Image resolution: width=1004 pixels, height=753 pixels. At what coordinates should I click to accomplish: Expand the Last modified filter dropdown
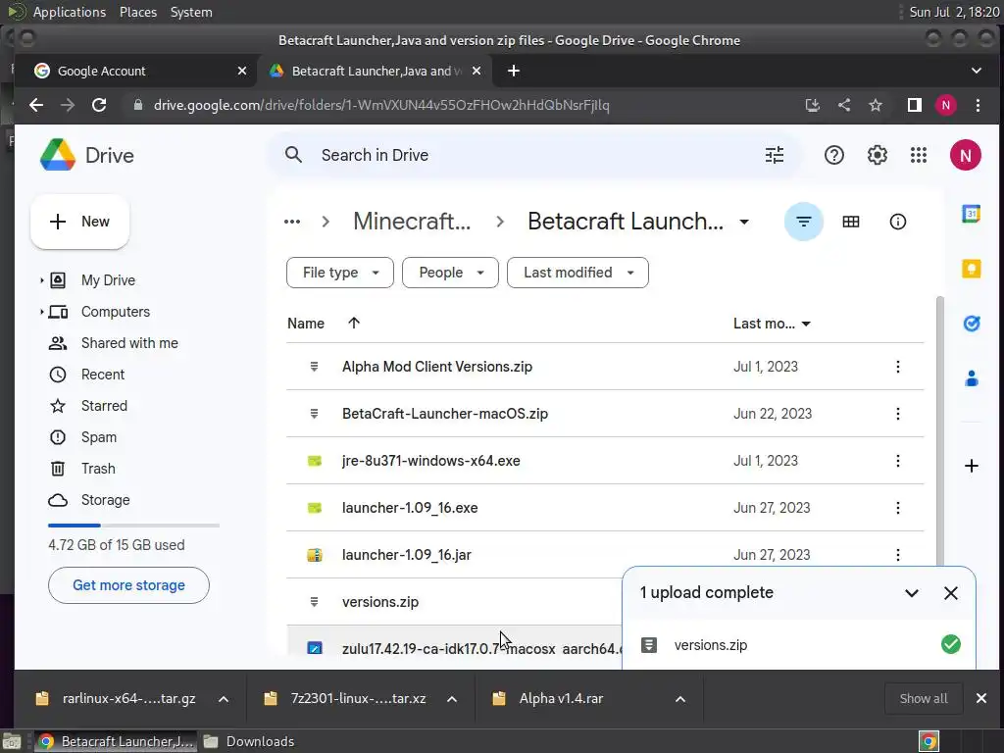pos(577,273)
